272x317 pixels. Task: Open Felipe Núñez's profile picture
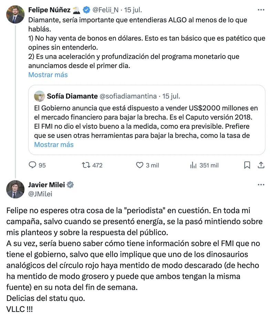coord(15,14)
